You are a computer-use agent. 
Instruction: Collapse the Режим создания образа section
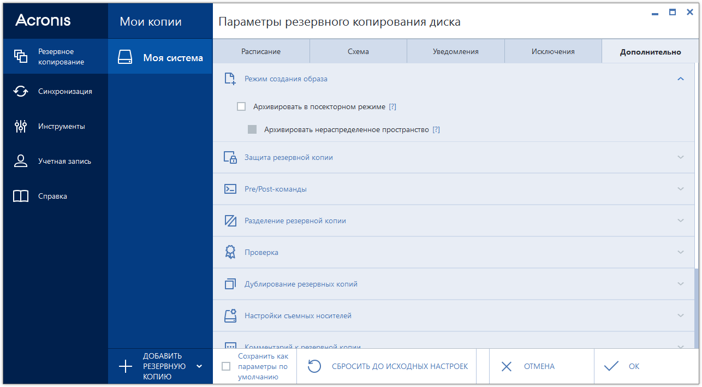click(680, 79)
